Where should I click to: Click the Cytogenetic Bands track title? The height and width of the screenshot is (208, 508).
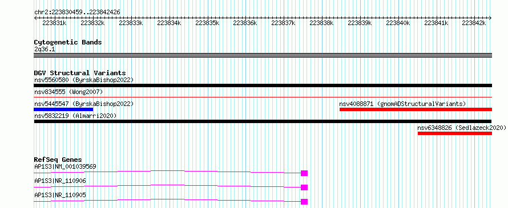click(68, 42)
